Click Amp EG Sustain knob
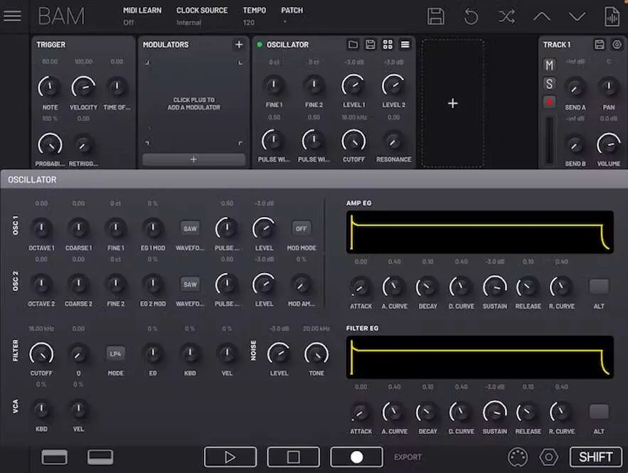The image size is (628, 473). 494,287
